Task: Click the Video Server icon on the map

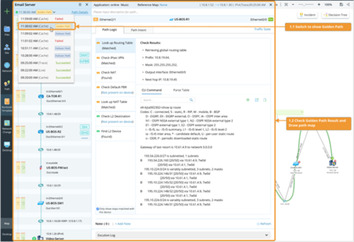Action: pyautogui.click(x=333, y=162)
